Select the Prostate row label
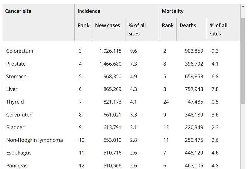 coord(16,64)
